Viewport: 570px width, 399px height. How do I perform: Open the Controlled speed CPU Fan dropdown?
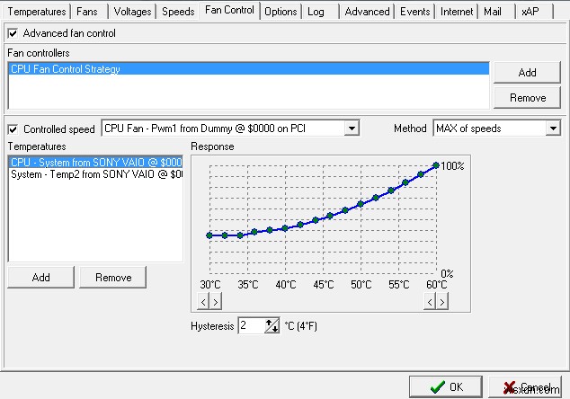coord(352,129)
